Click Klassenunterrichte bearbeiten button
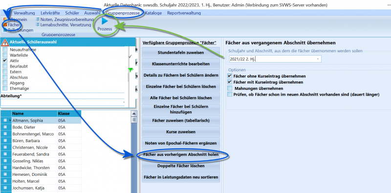Viewport: 391px width, 193px height. point(181,64)
